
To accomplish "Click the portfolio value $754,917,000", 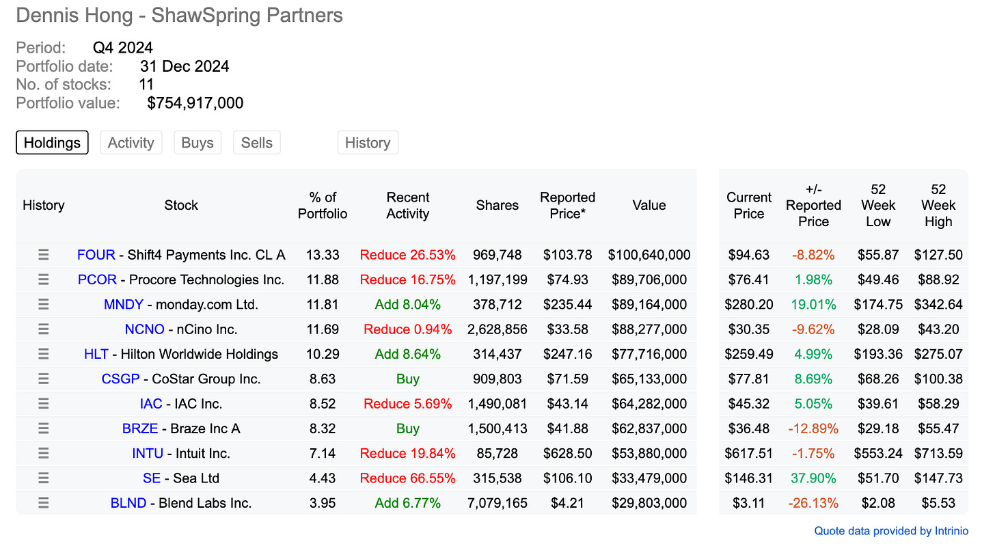I will [x=195, y=103].
